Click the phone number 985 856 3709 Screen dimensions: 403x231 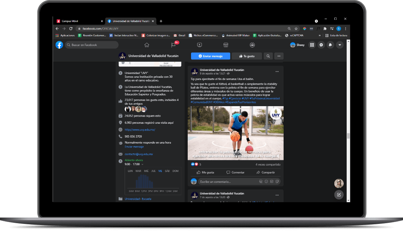pos(133,136)
